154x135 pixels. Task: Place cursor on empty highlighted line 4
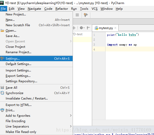coord(130,49)
